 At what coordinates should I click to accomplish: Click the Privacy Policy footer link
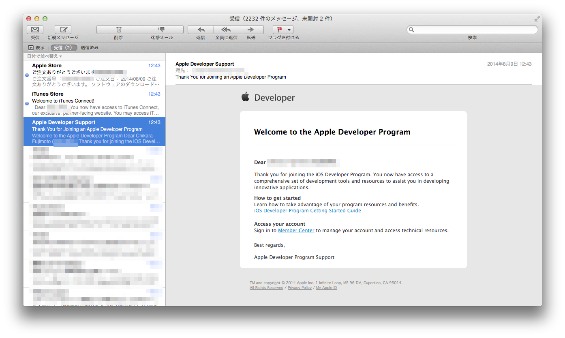[300, 288]
